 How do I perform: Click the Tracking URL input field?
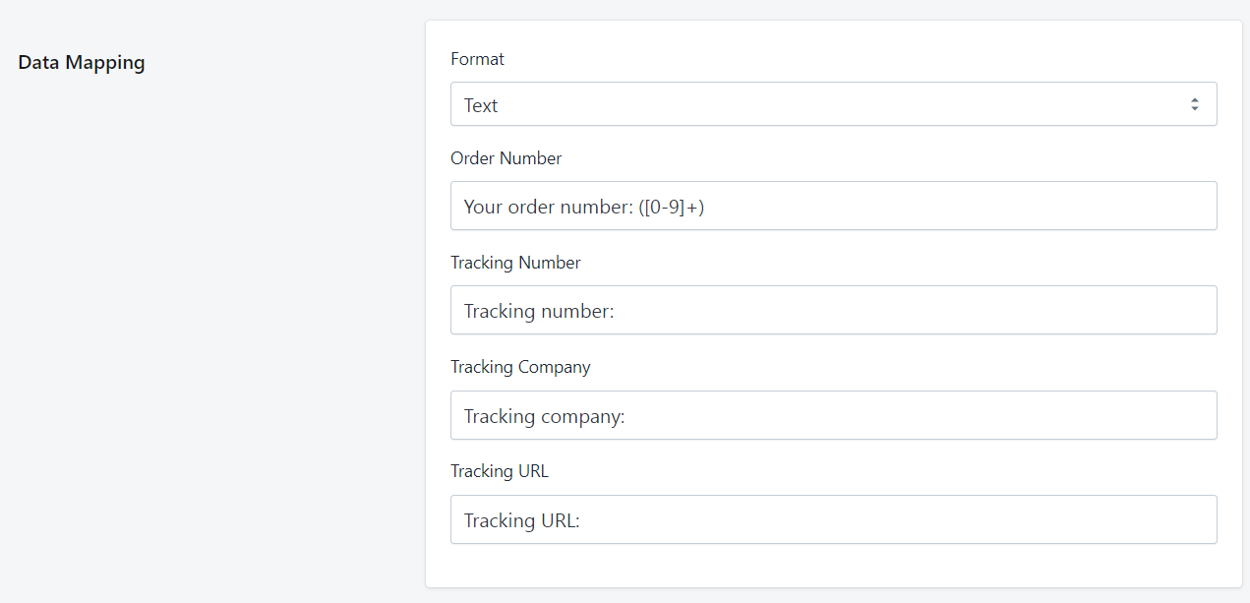point(833,519)
